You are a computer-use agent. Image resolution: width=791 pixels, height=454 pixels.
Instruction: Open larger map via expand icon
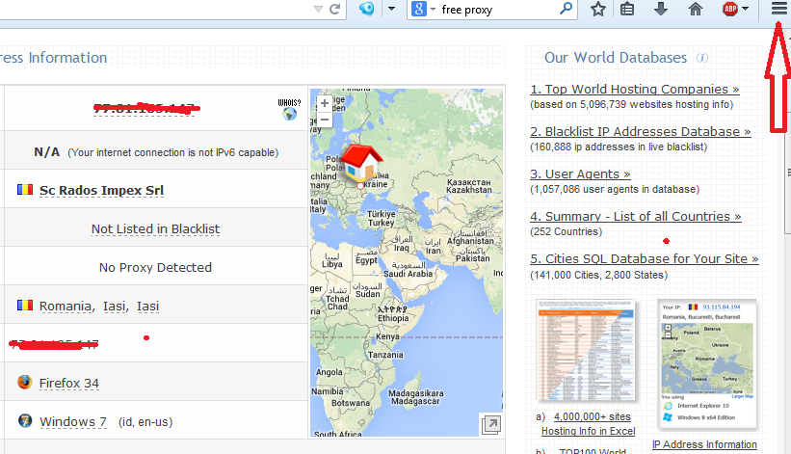tap(490, 424)
